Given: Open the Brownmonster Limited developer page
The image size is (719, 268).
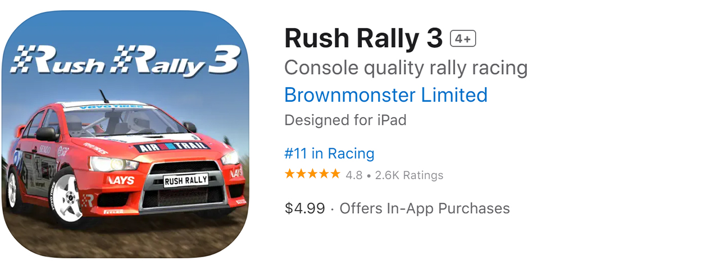Looking at the screenshot, I should (x=386, y=95).
